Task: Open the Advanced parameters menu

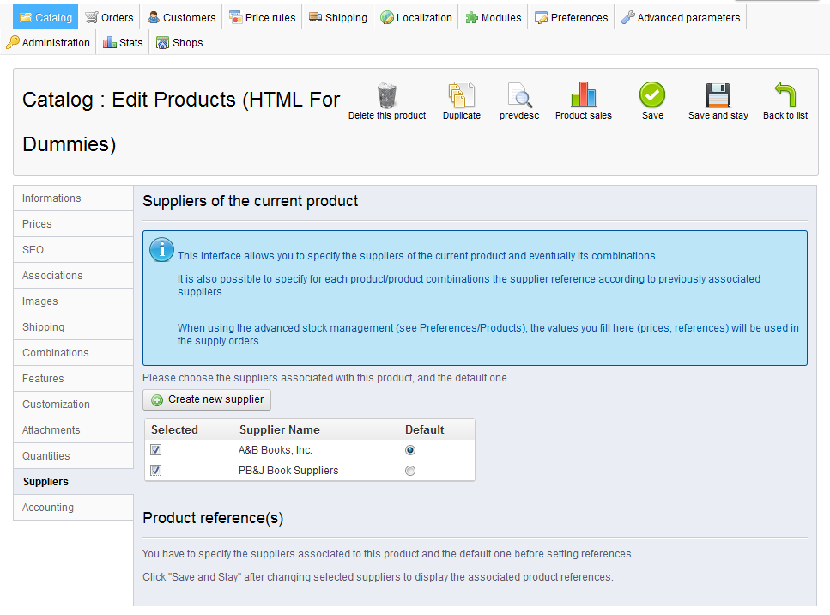Action: point(681,17)
